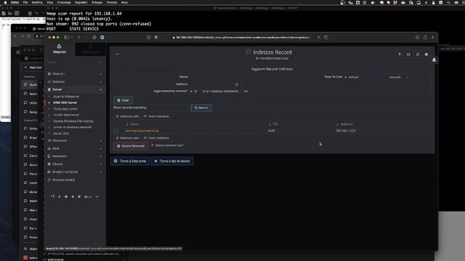Image resolution: width=465 pixels, height=261 pixels.
Task: Open the notifications bell icon
Action: (x=434, y=60)
